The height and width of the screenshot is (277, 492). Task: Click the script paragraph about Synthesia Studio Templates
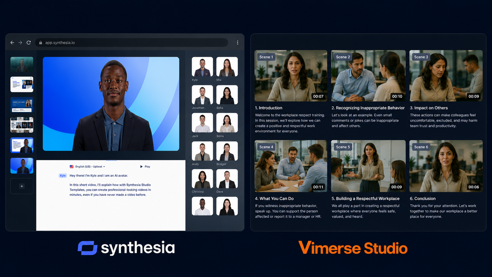point(110,190)
